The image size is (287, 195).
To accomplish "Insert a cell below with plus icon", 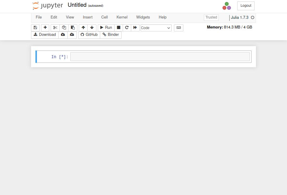I will (45, 28).
